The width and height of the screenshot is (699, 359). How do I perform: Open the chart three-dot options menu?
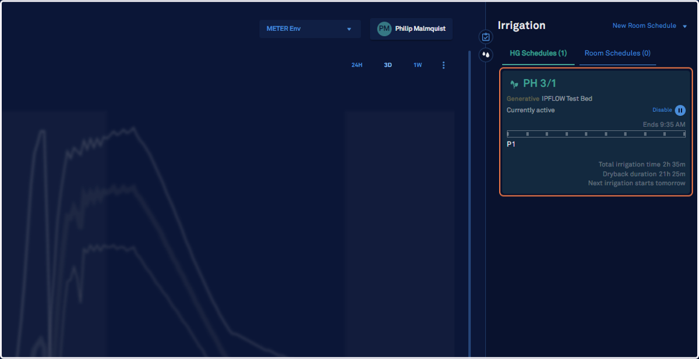pyautogui.click(x=444, y=65)
